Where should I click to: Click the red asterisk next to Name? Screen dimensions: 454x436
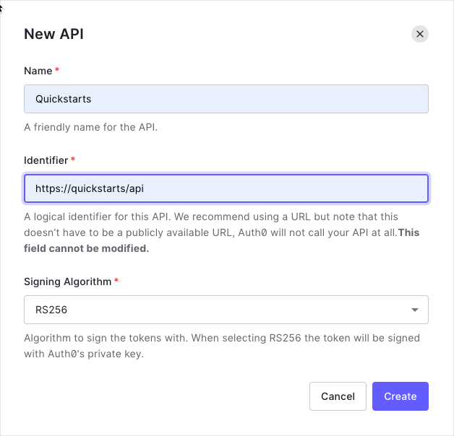click(x=57, y=71)
